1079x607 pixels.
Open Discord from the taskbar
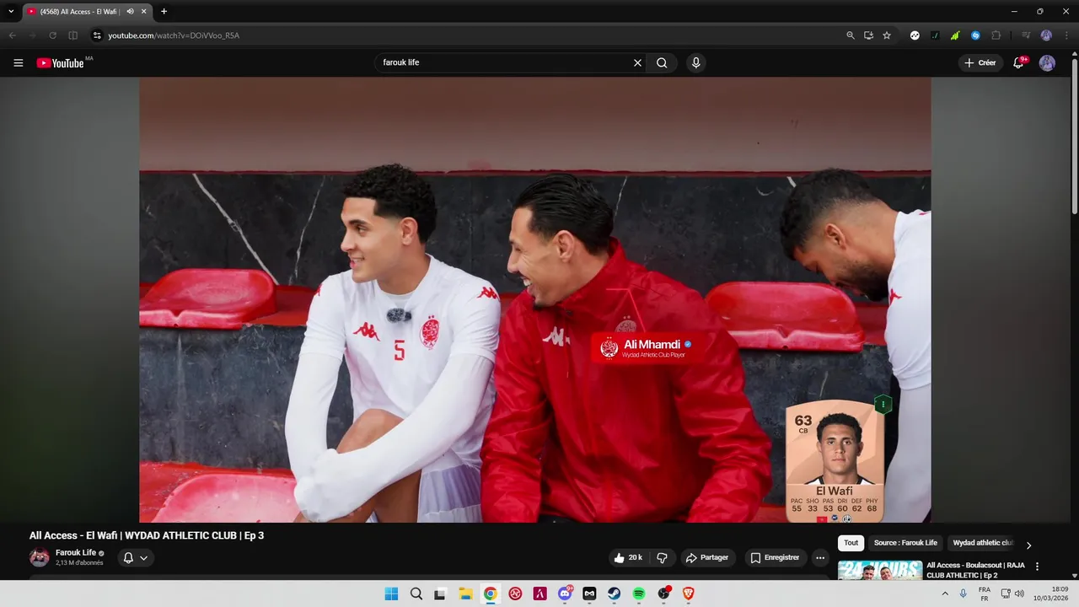click(x=565, y=594)
